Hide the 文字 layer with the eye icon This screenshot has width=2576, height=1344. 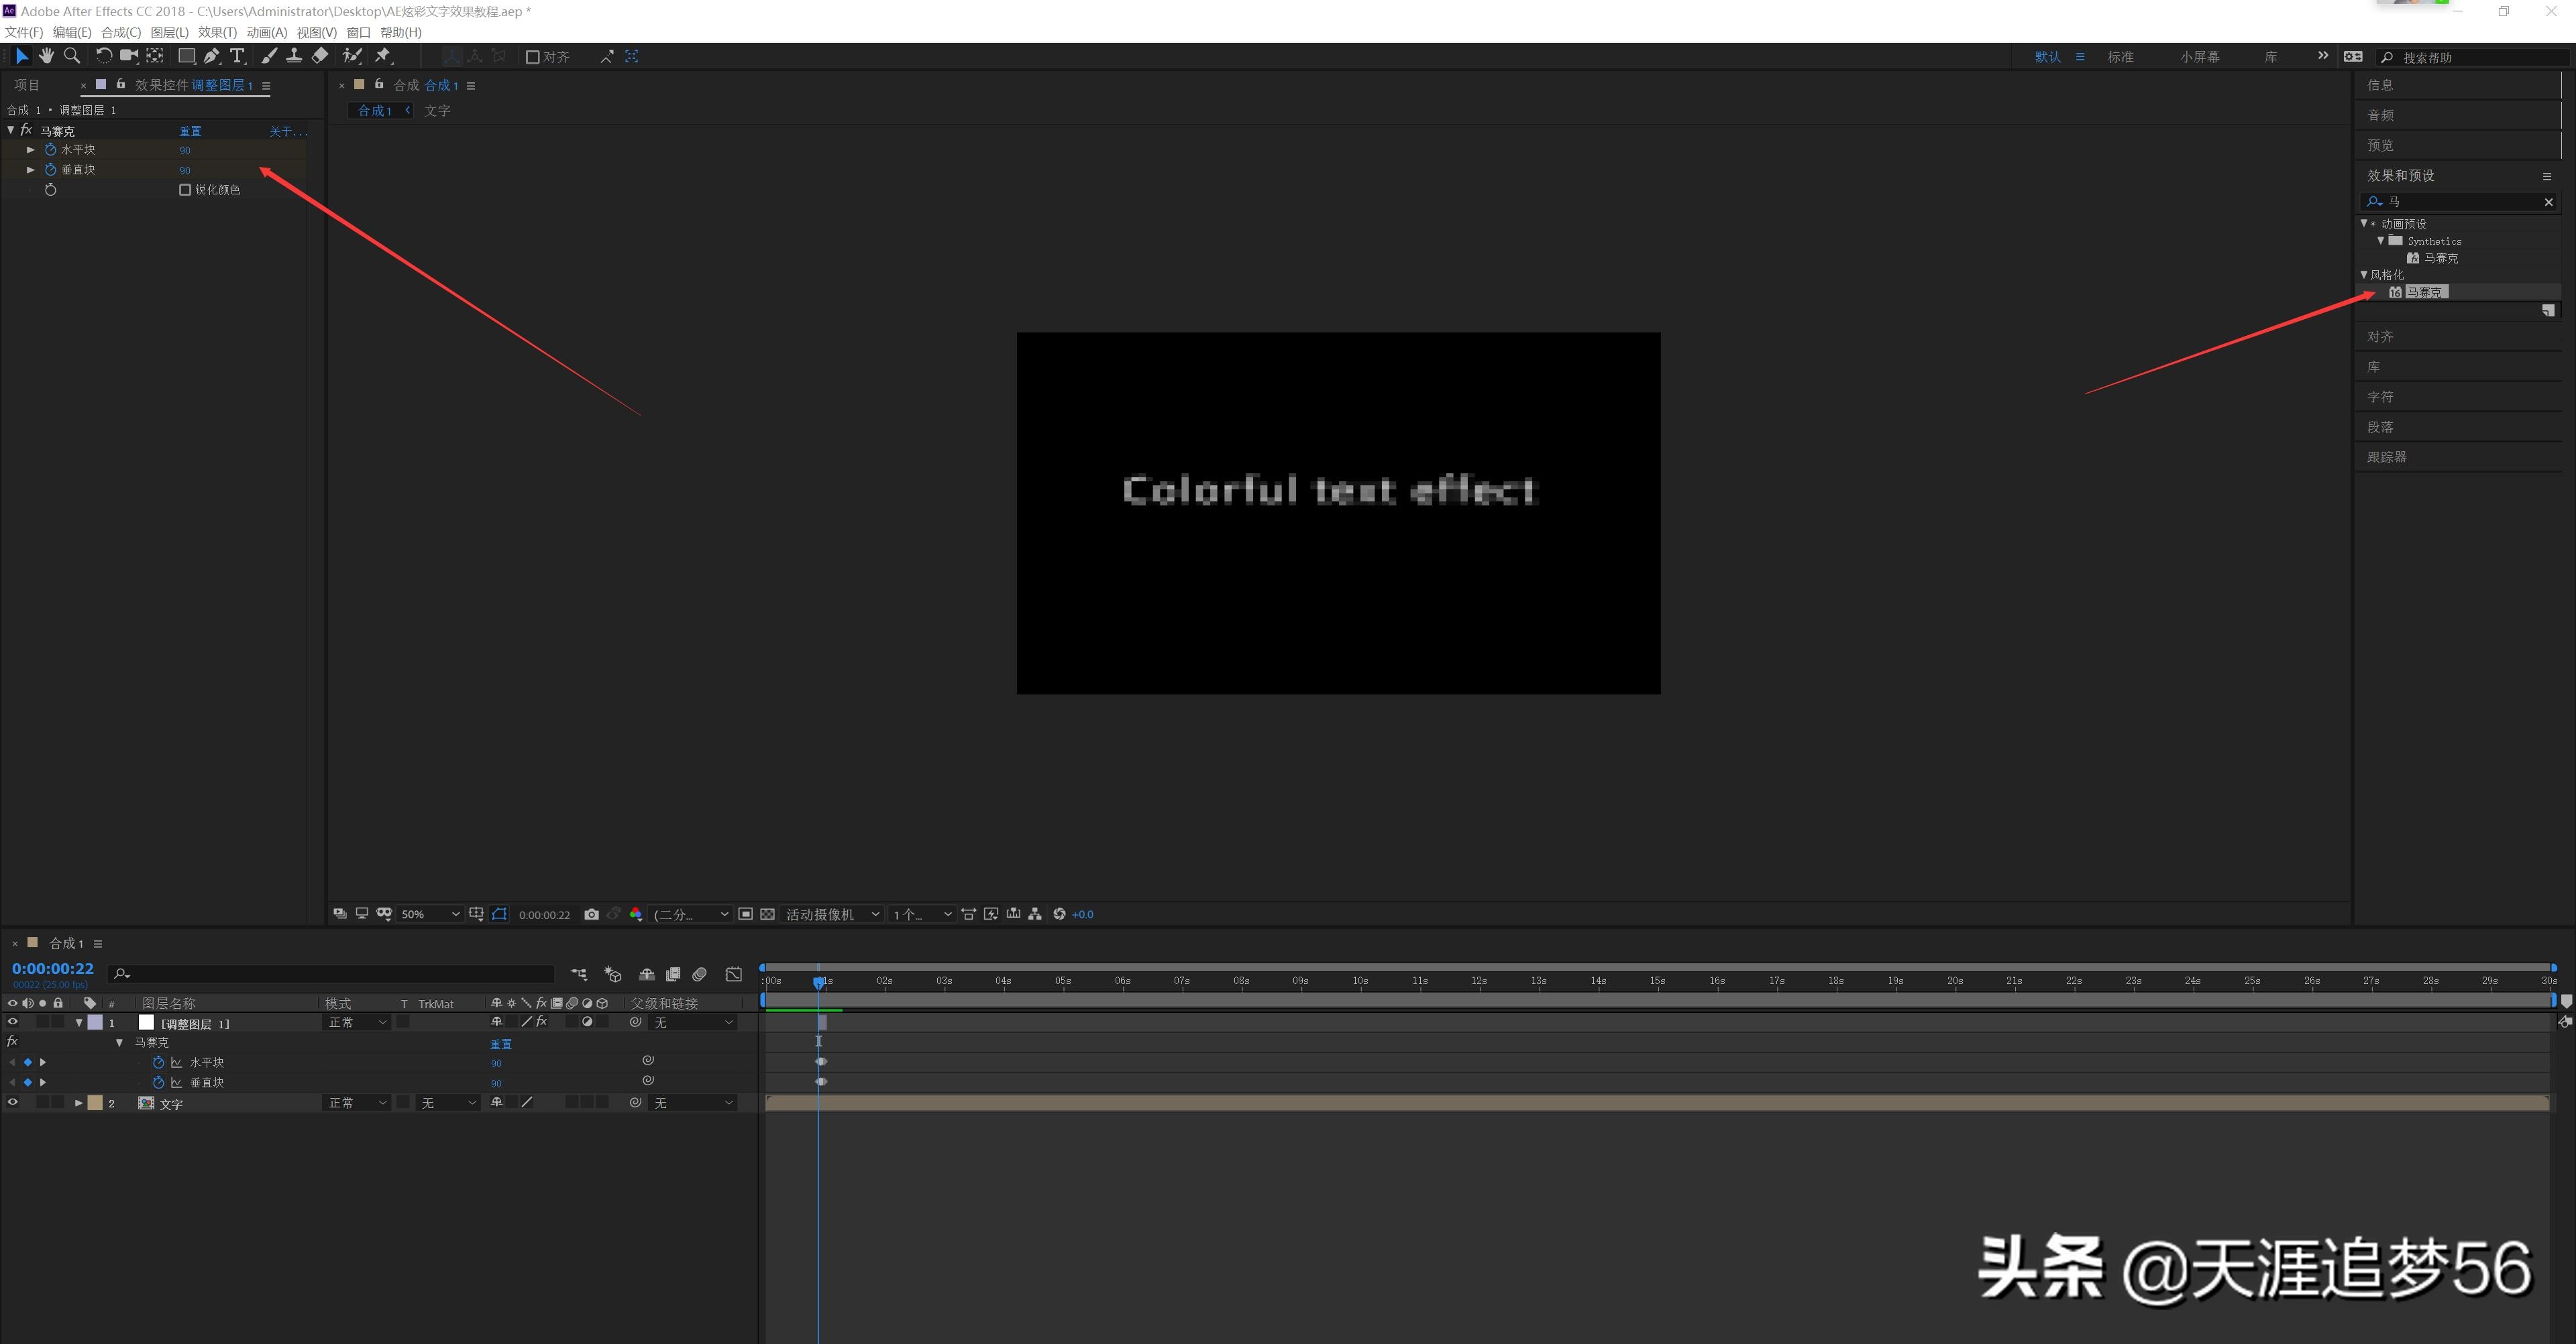click(13, 1102)
